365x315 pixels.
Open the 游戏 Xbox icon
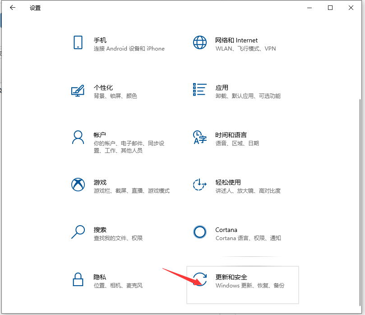point(79,185)
